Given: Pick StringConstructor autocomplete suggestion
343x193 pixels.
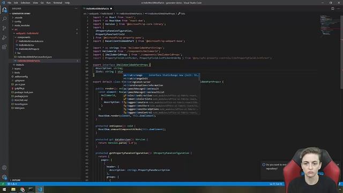Looking at the screenshot, I should pyautogui.click(x=161, y=82).
